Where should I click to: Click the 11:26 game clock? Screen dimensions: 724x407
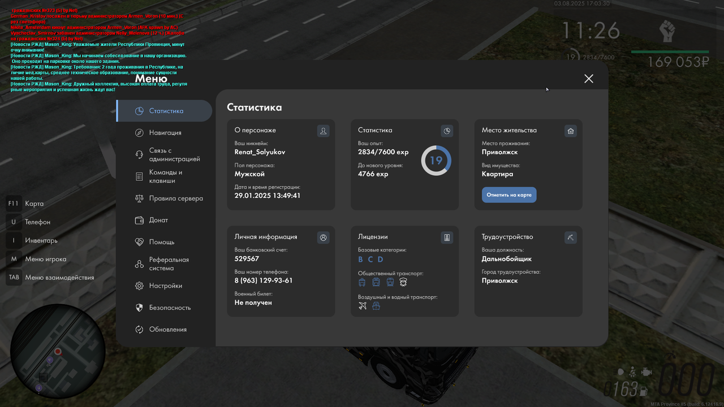click(x=591, y=31)
